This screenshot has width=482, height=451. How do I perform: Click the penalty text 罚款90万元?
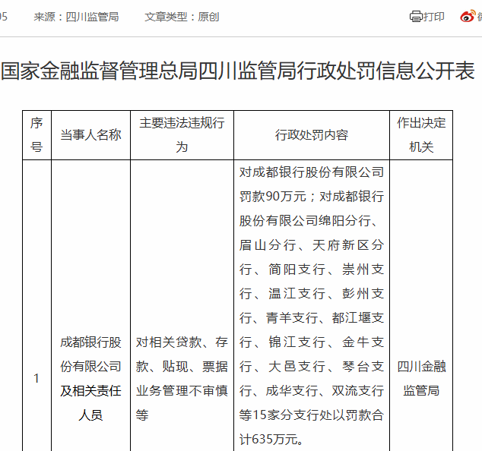tap(273, 197)
